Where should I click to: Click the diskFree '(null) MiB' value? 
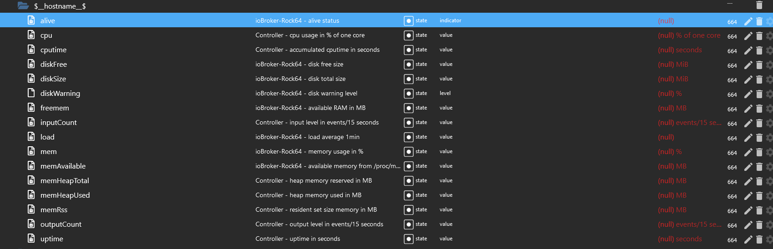coord(673,65)
